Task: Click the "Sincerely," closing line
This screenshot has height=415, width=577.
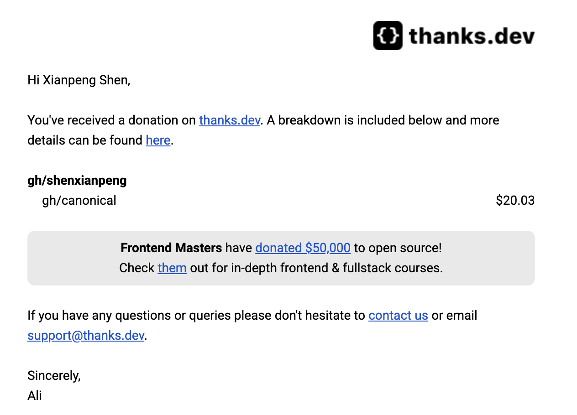Action: tap(54, 376)
